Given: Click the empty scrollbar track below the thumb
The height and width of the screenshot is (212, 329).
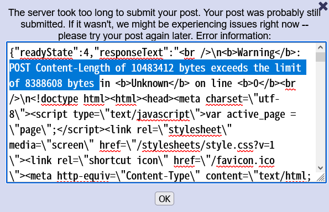Looking at the screenshot, I should pos(320,113).
